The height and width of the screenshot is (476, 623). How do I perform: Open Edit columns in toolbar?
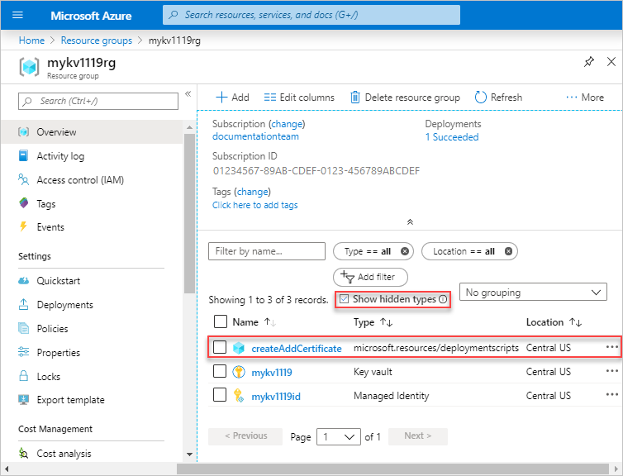298,98
